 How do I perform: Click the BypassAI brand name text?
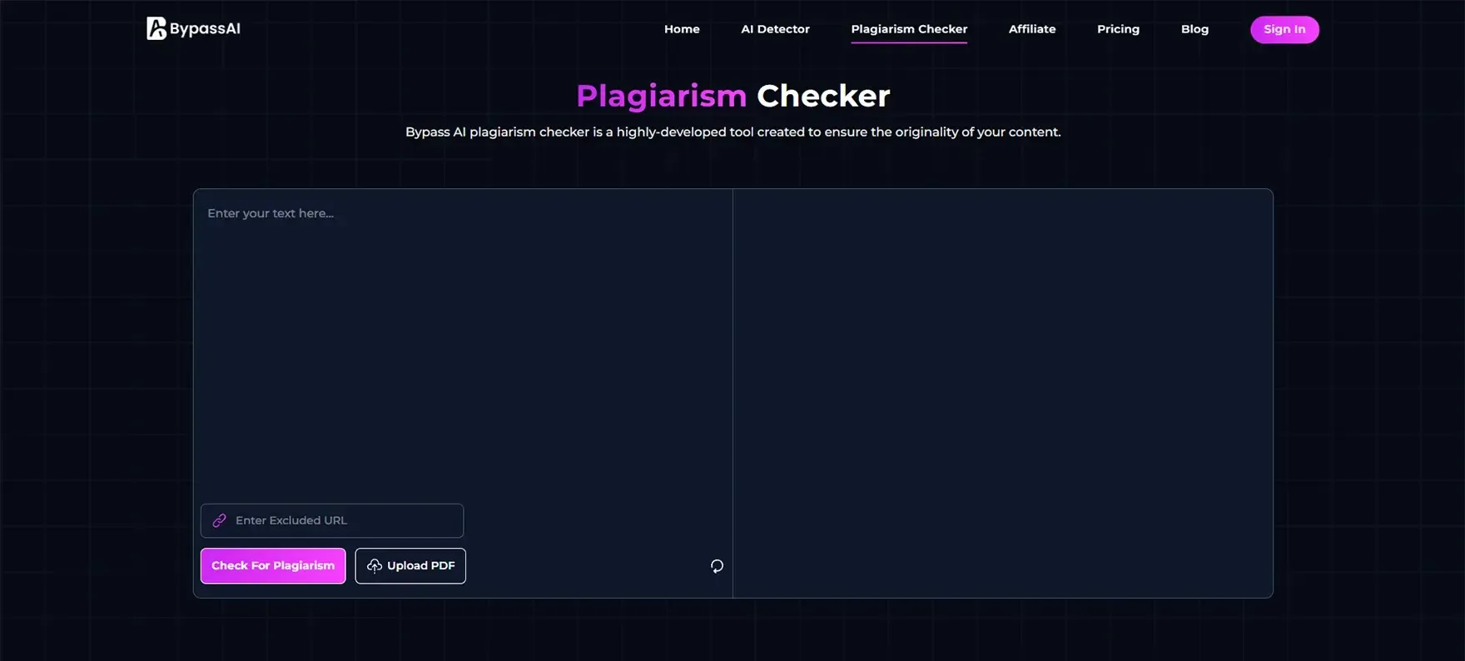(x=205, y=28)
